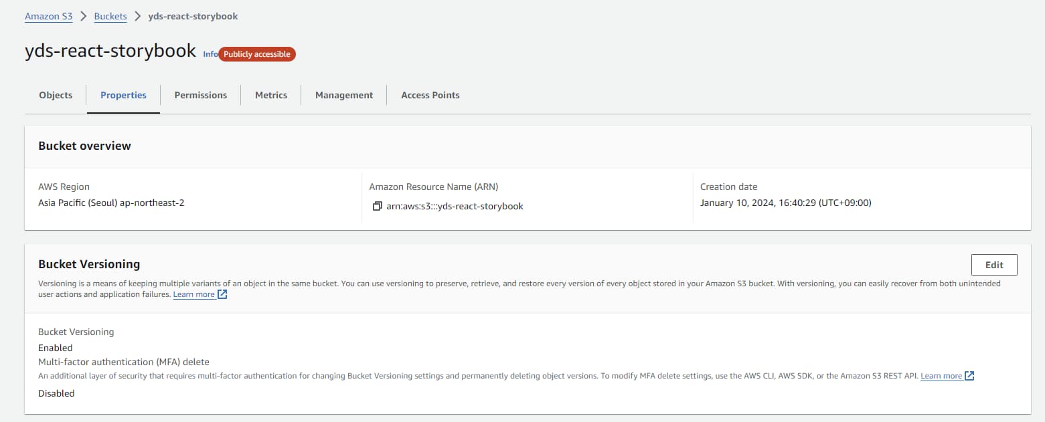Screen dimensions: 1045x422
Task: Open the Permissions tab
Action: 201,95
